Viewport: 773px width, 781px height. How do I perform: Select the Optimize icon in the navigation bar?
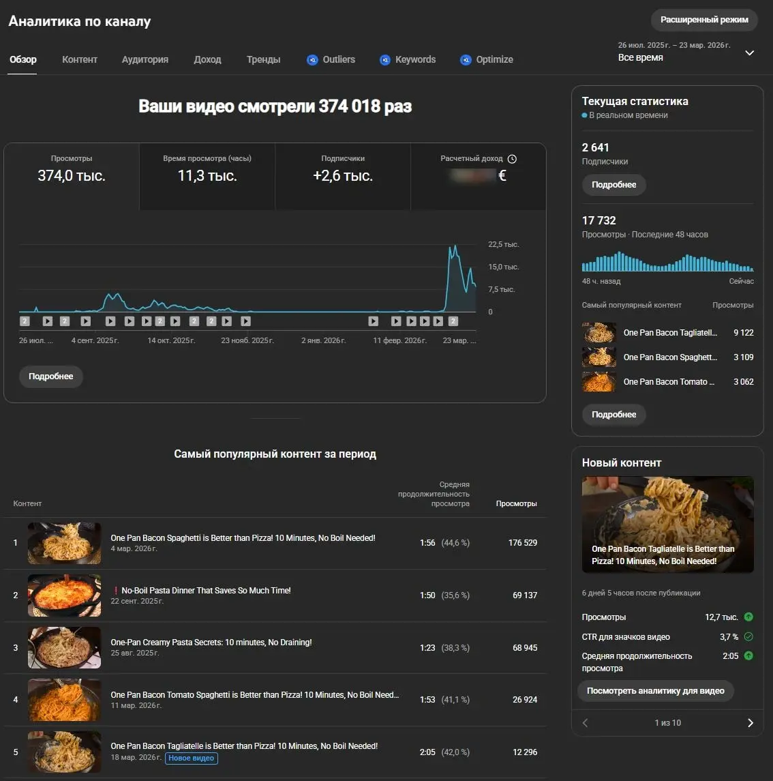pos(466,59)
